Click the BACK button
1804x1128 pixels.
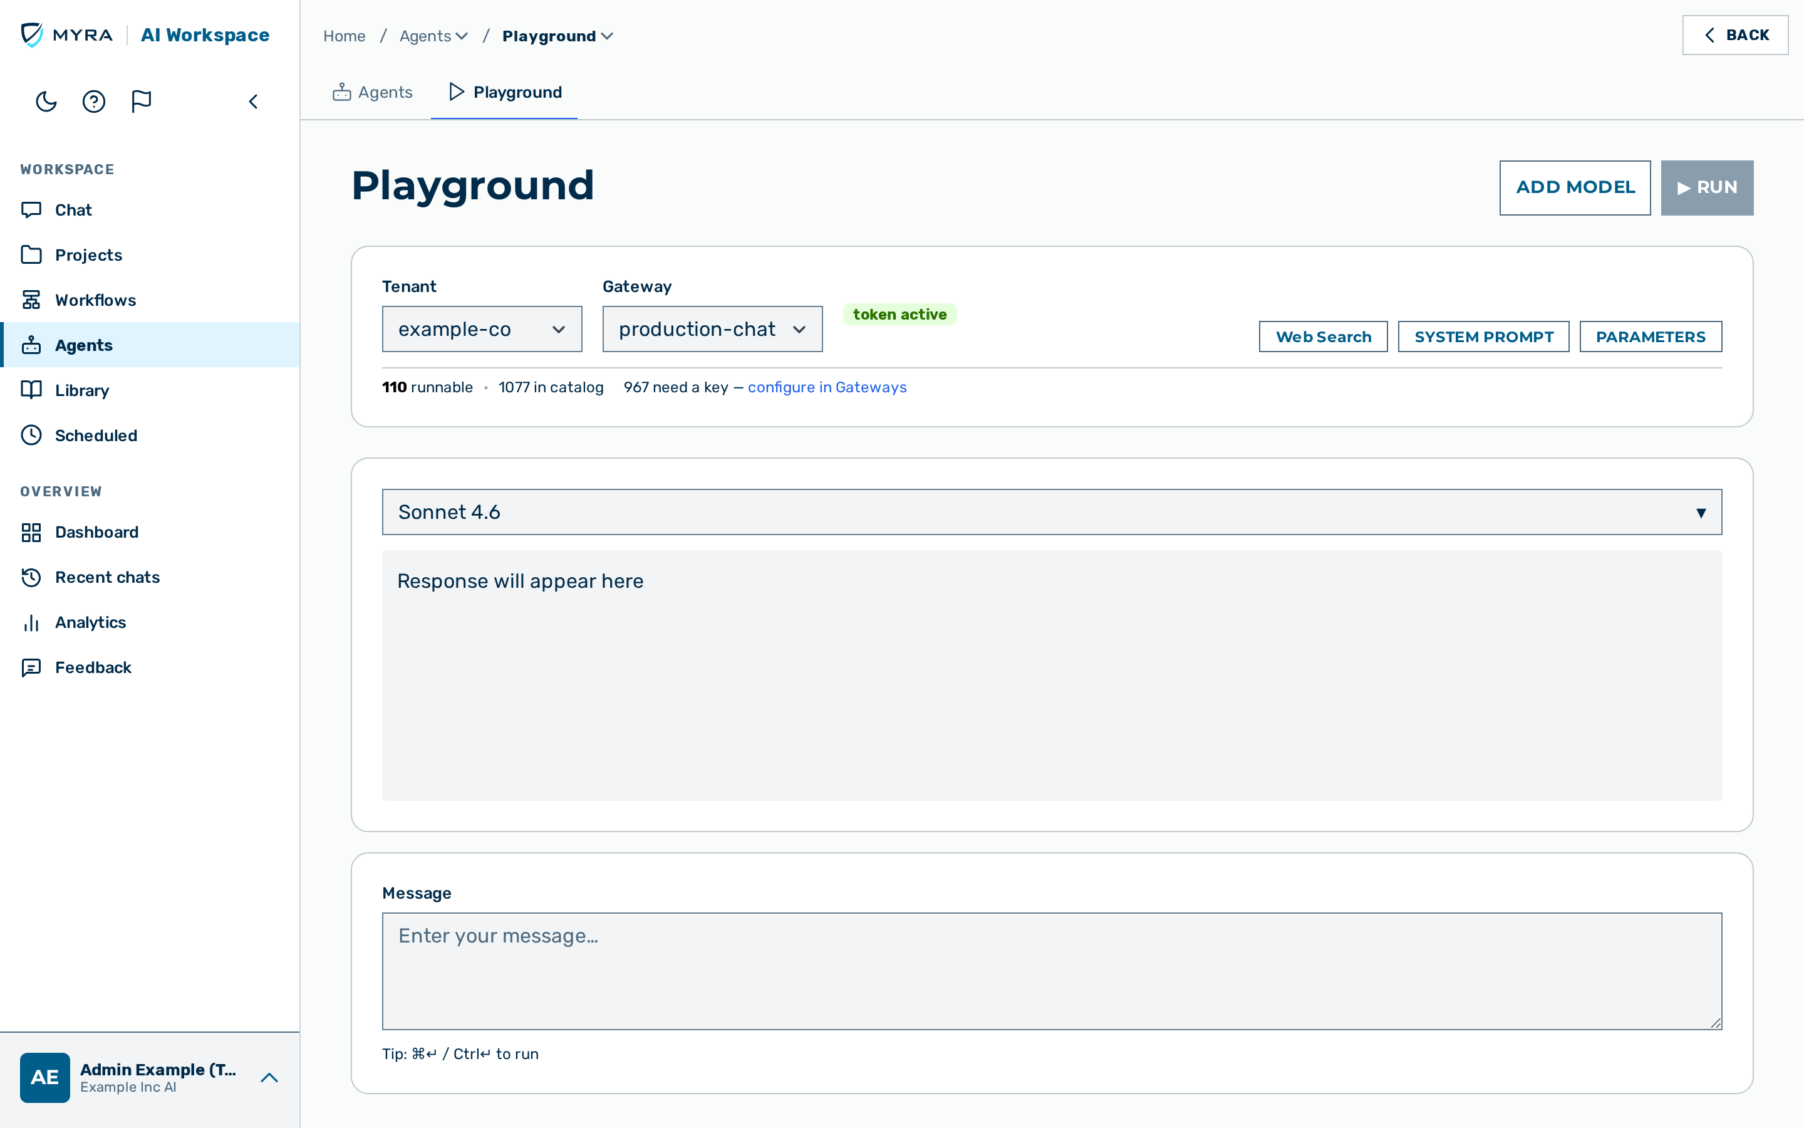pyautogui.click(x=1736, y=35)
